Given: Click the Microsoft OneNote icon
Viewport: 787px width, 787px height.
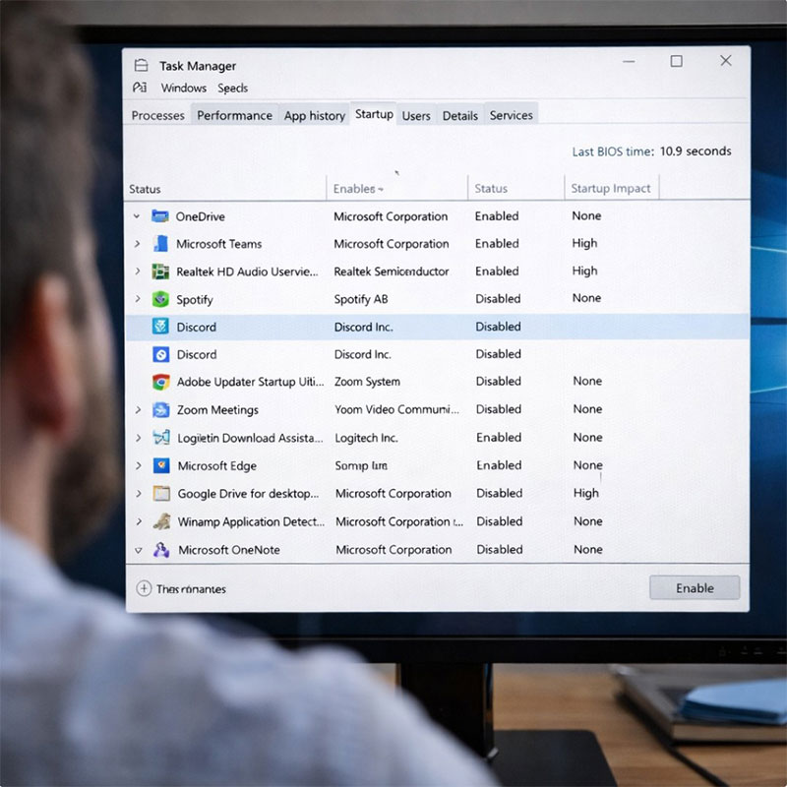Looking at the screenshot, I should (161, 550).
